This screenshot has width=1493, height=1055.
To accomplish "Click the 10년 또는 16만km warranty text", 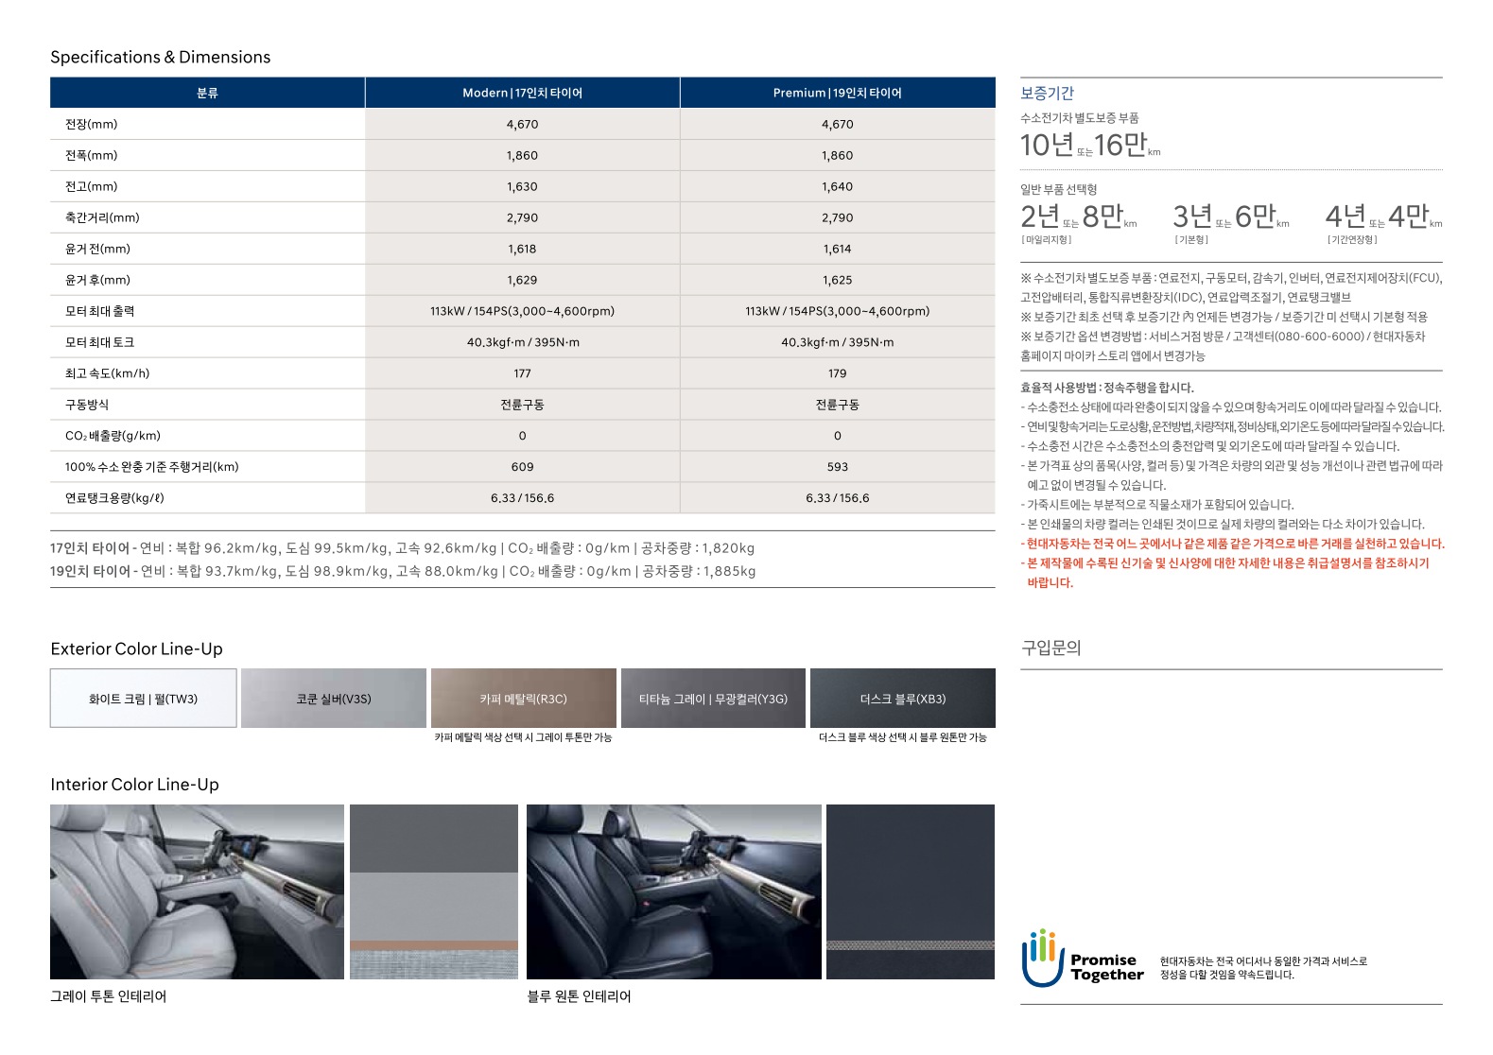I will (x=1089, y=145).
